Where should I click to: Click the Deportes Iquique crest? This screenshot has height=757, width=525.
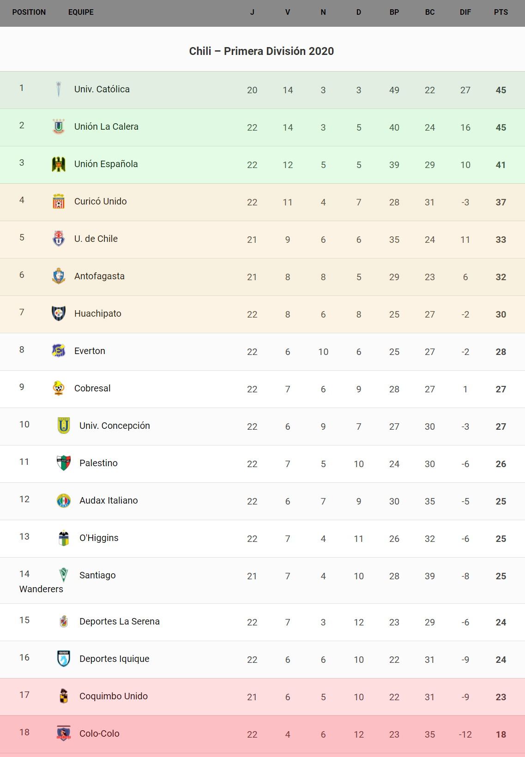(x=64, y=659)
